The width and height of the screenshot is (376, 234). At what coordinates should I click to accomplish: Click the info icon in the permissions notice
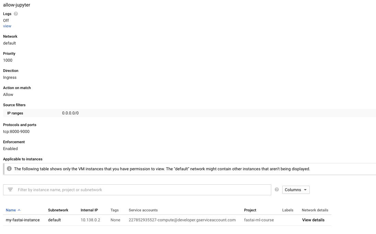[9, 169]
